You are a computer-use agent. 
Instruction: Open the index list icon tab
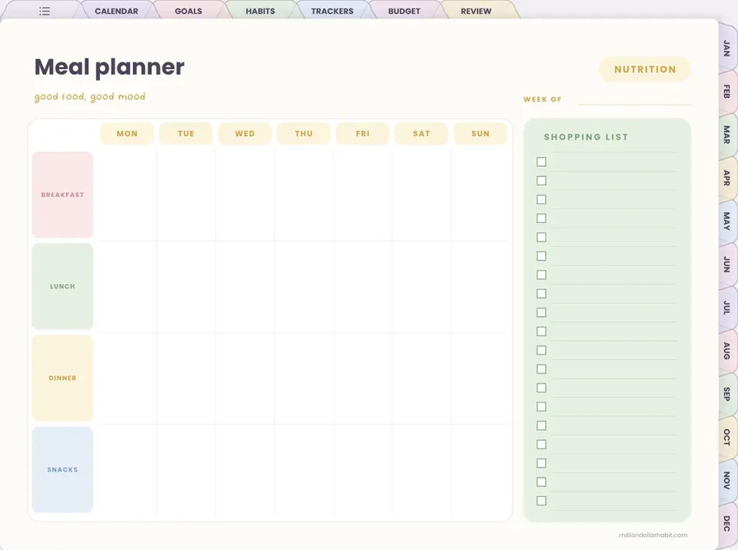[45, 11]
